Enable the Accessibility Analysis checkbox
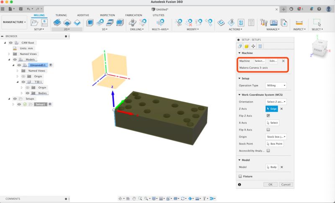Viewport: 335px width, 203px height. click(x=268, y=151)
